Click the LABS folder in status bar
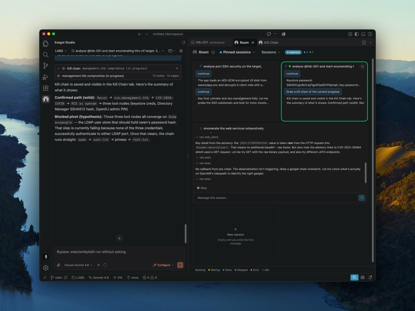The image size is (415, 311). click(78, 278)
